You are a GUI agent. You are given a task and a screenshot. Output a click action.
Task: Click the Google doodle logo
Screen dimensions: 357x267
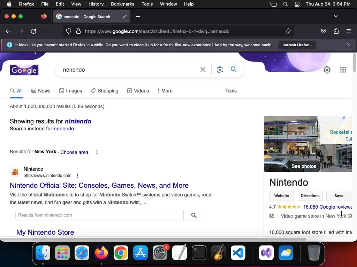tap(24, 70)
